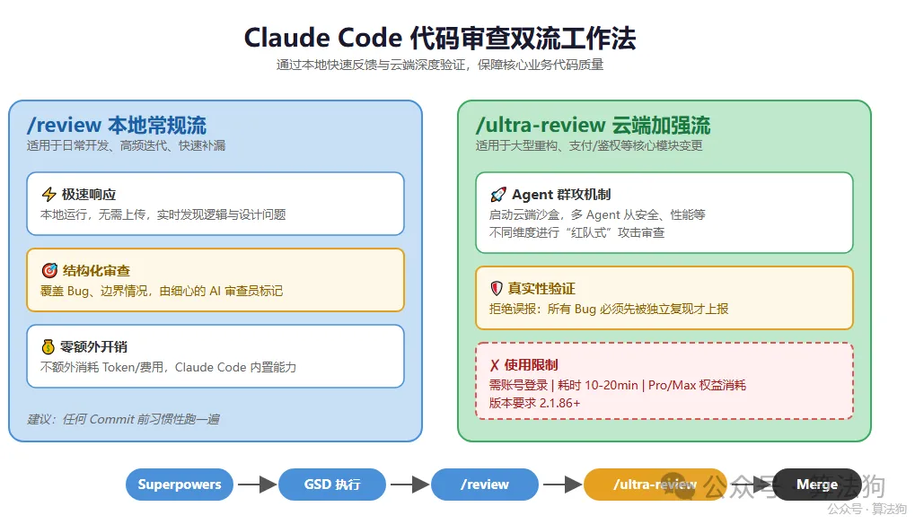Click text 本地运行，无需上传，实时发现逻辑与设计问题

coord(163,214)
